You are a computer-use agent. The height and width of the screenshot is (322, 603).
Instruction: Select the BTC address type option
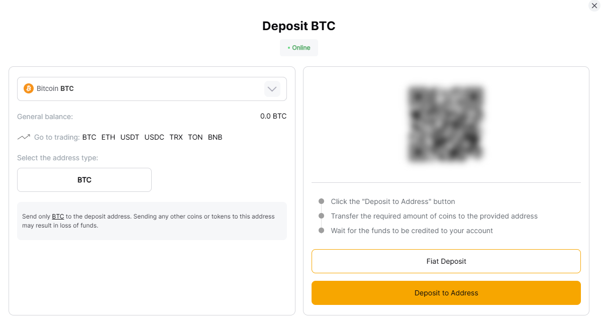click(84, 180)
